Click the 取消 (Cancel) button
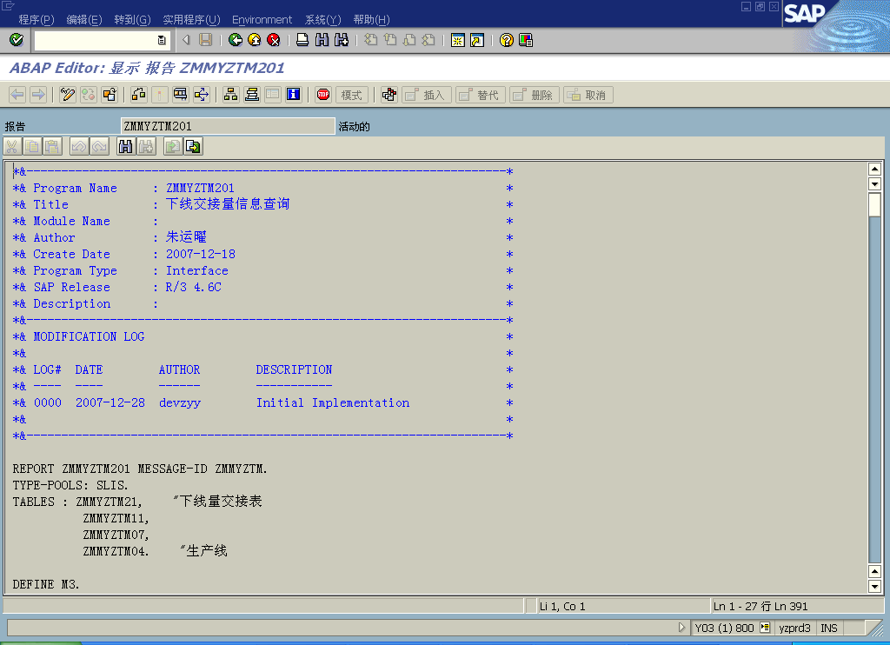This screenshot has width=890, height=645. pyautogui.click(x=588, y=95)
